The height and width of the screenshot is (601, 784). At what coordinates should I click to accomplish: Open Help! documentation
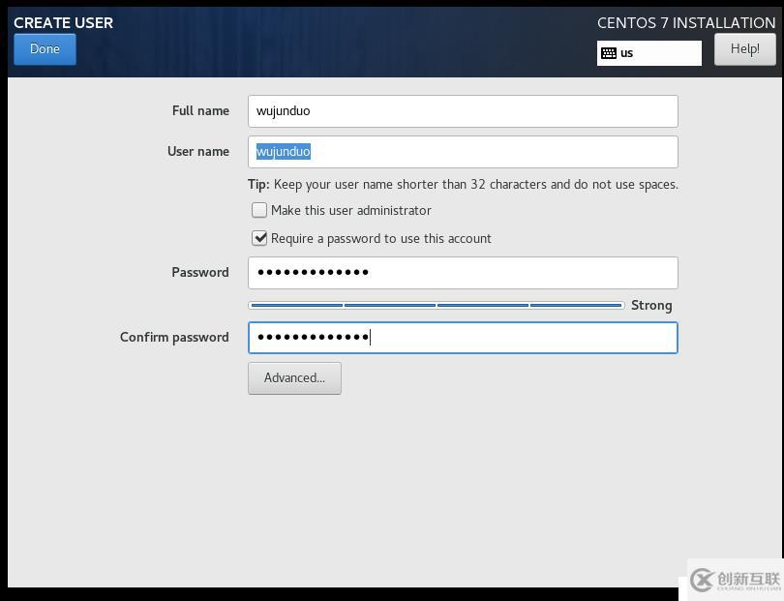(x=744, y=47)
